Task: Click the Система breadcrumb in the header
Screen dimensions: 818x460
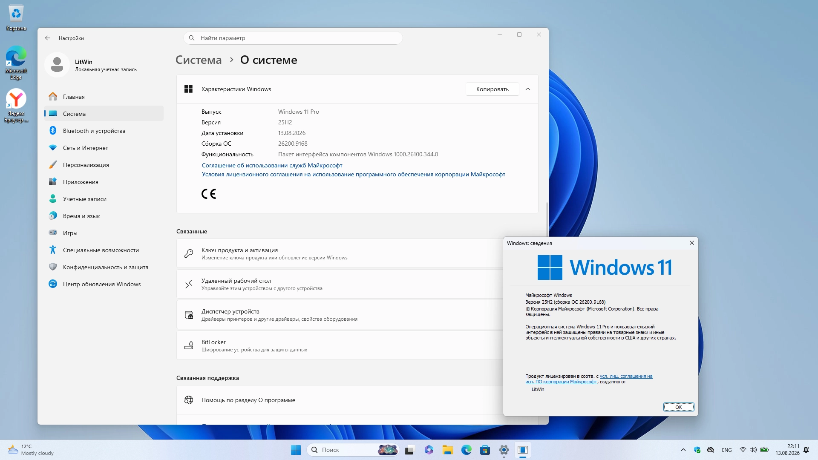Action: (199, 60)
